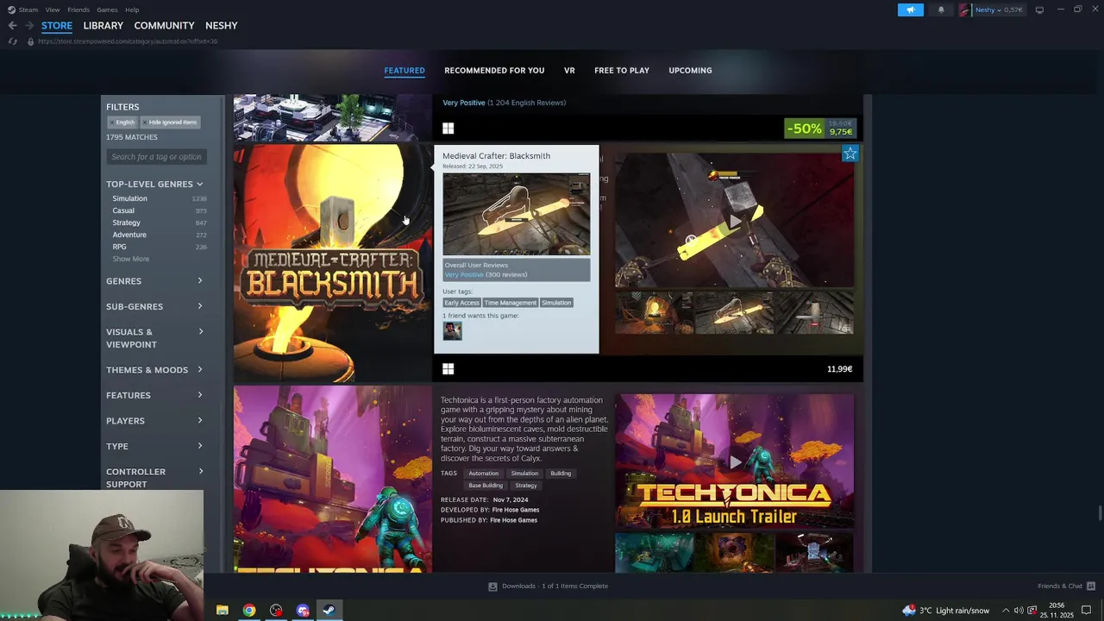Expand the Type filter section
1104x621 pixels.
[x=154, y=446]
